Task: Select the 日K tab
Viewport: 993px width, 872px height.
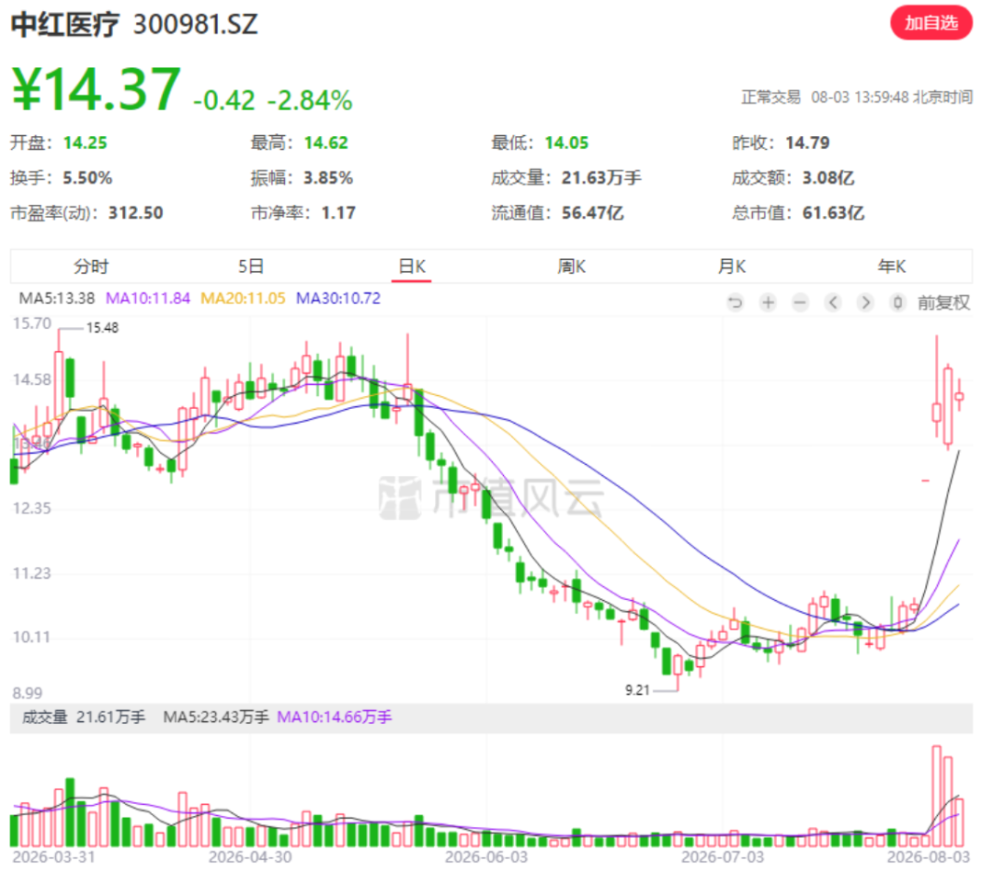Action: [412, 266]
